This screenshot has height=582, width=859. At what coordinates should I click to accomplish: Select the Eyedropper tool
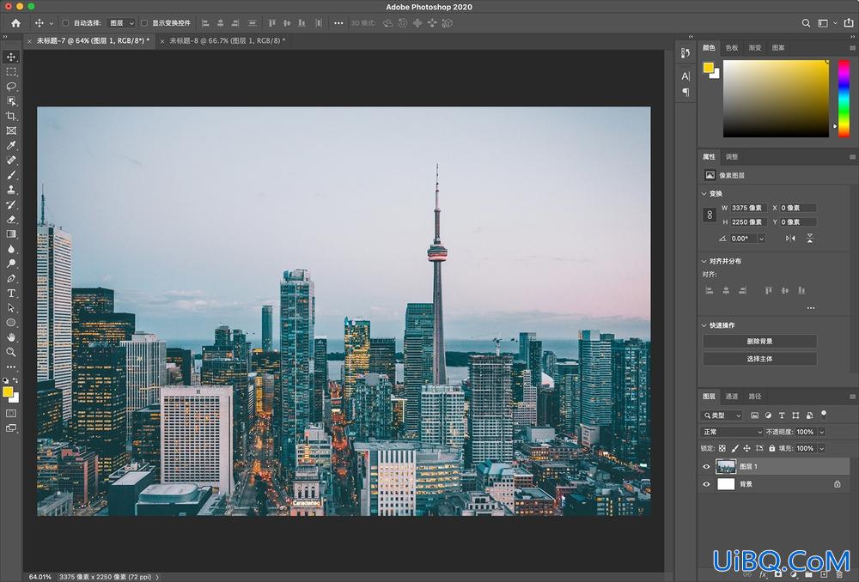pyautogui.click(x=11, y=146)
